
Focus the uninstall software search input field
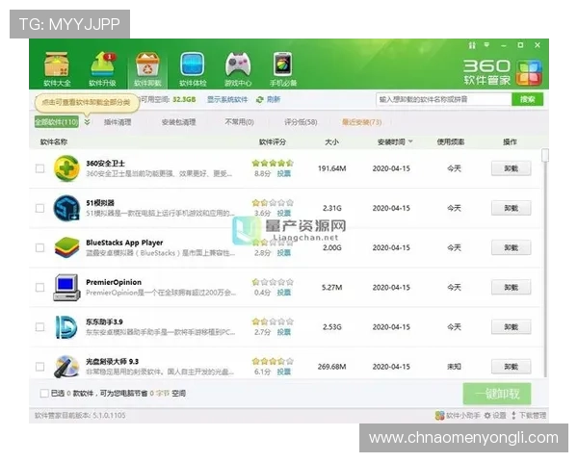point(444,99)
